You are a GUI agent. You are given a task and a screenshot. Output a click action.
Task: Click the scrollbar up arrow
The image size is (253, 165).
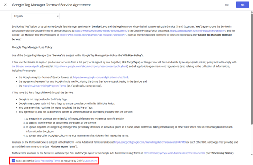[252, 12]
